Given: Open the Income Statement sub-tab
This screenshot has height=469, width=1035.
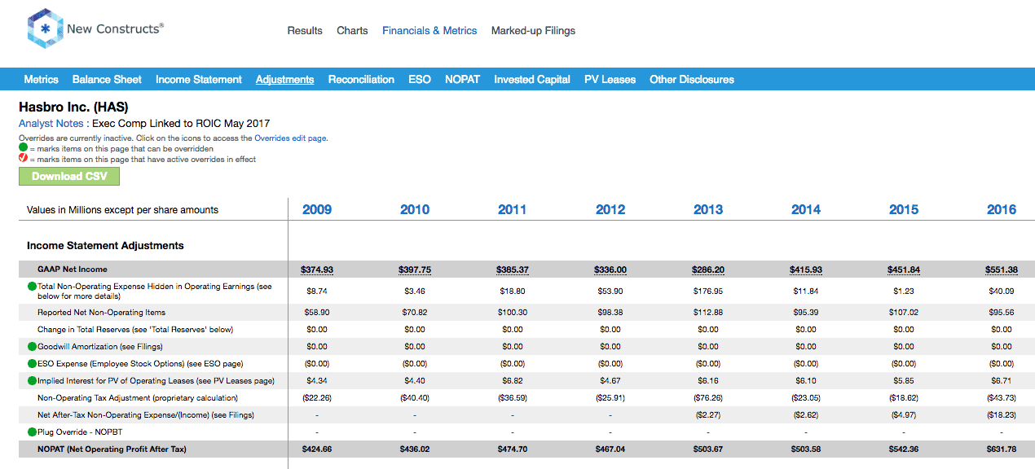Looking at the screenshot, I should pos(199,80).
